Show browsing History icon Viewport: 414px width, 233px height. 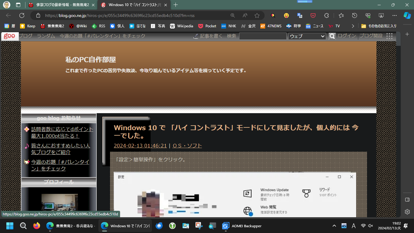tap(355, 15)
